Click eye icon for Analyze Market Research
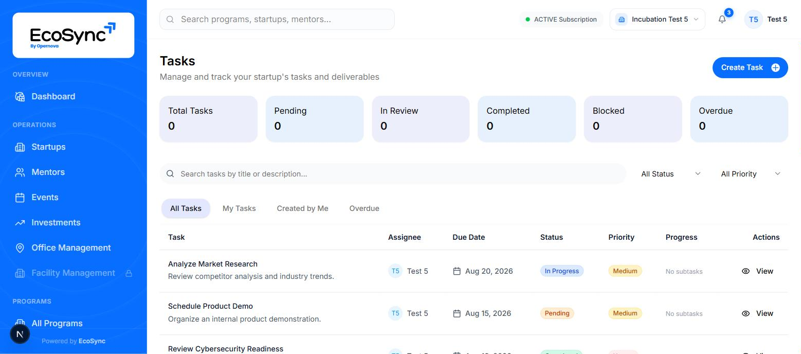801x354 pixels. (x=745, y=271)
